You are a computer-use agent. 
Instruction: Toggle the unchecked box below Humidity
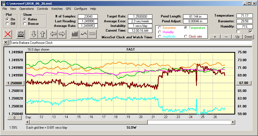[238, 31]
